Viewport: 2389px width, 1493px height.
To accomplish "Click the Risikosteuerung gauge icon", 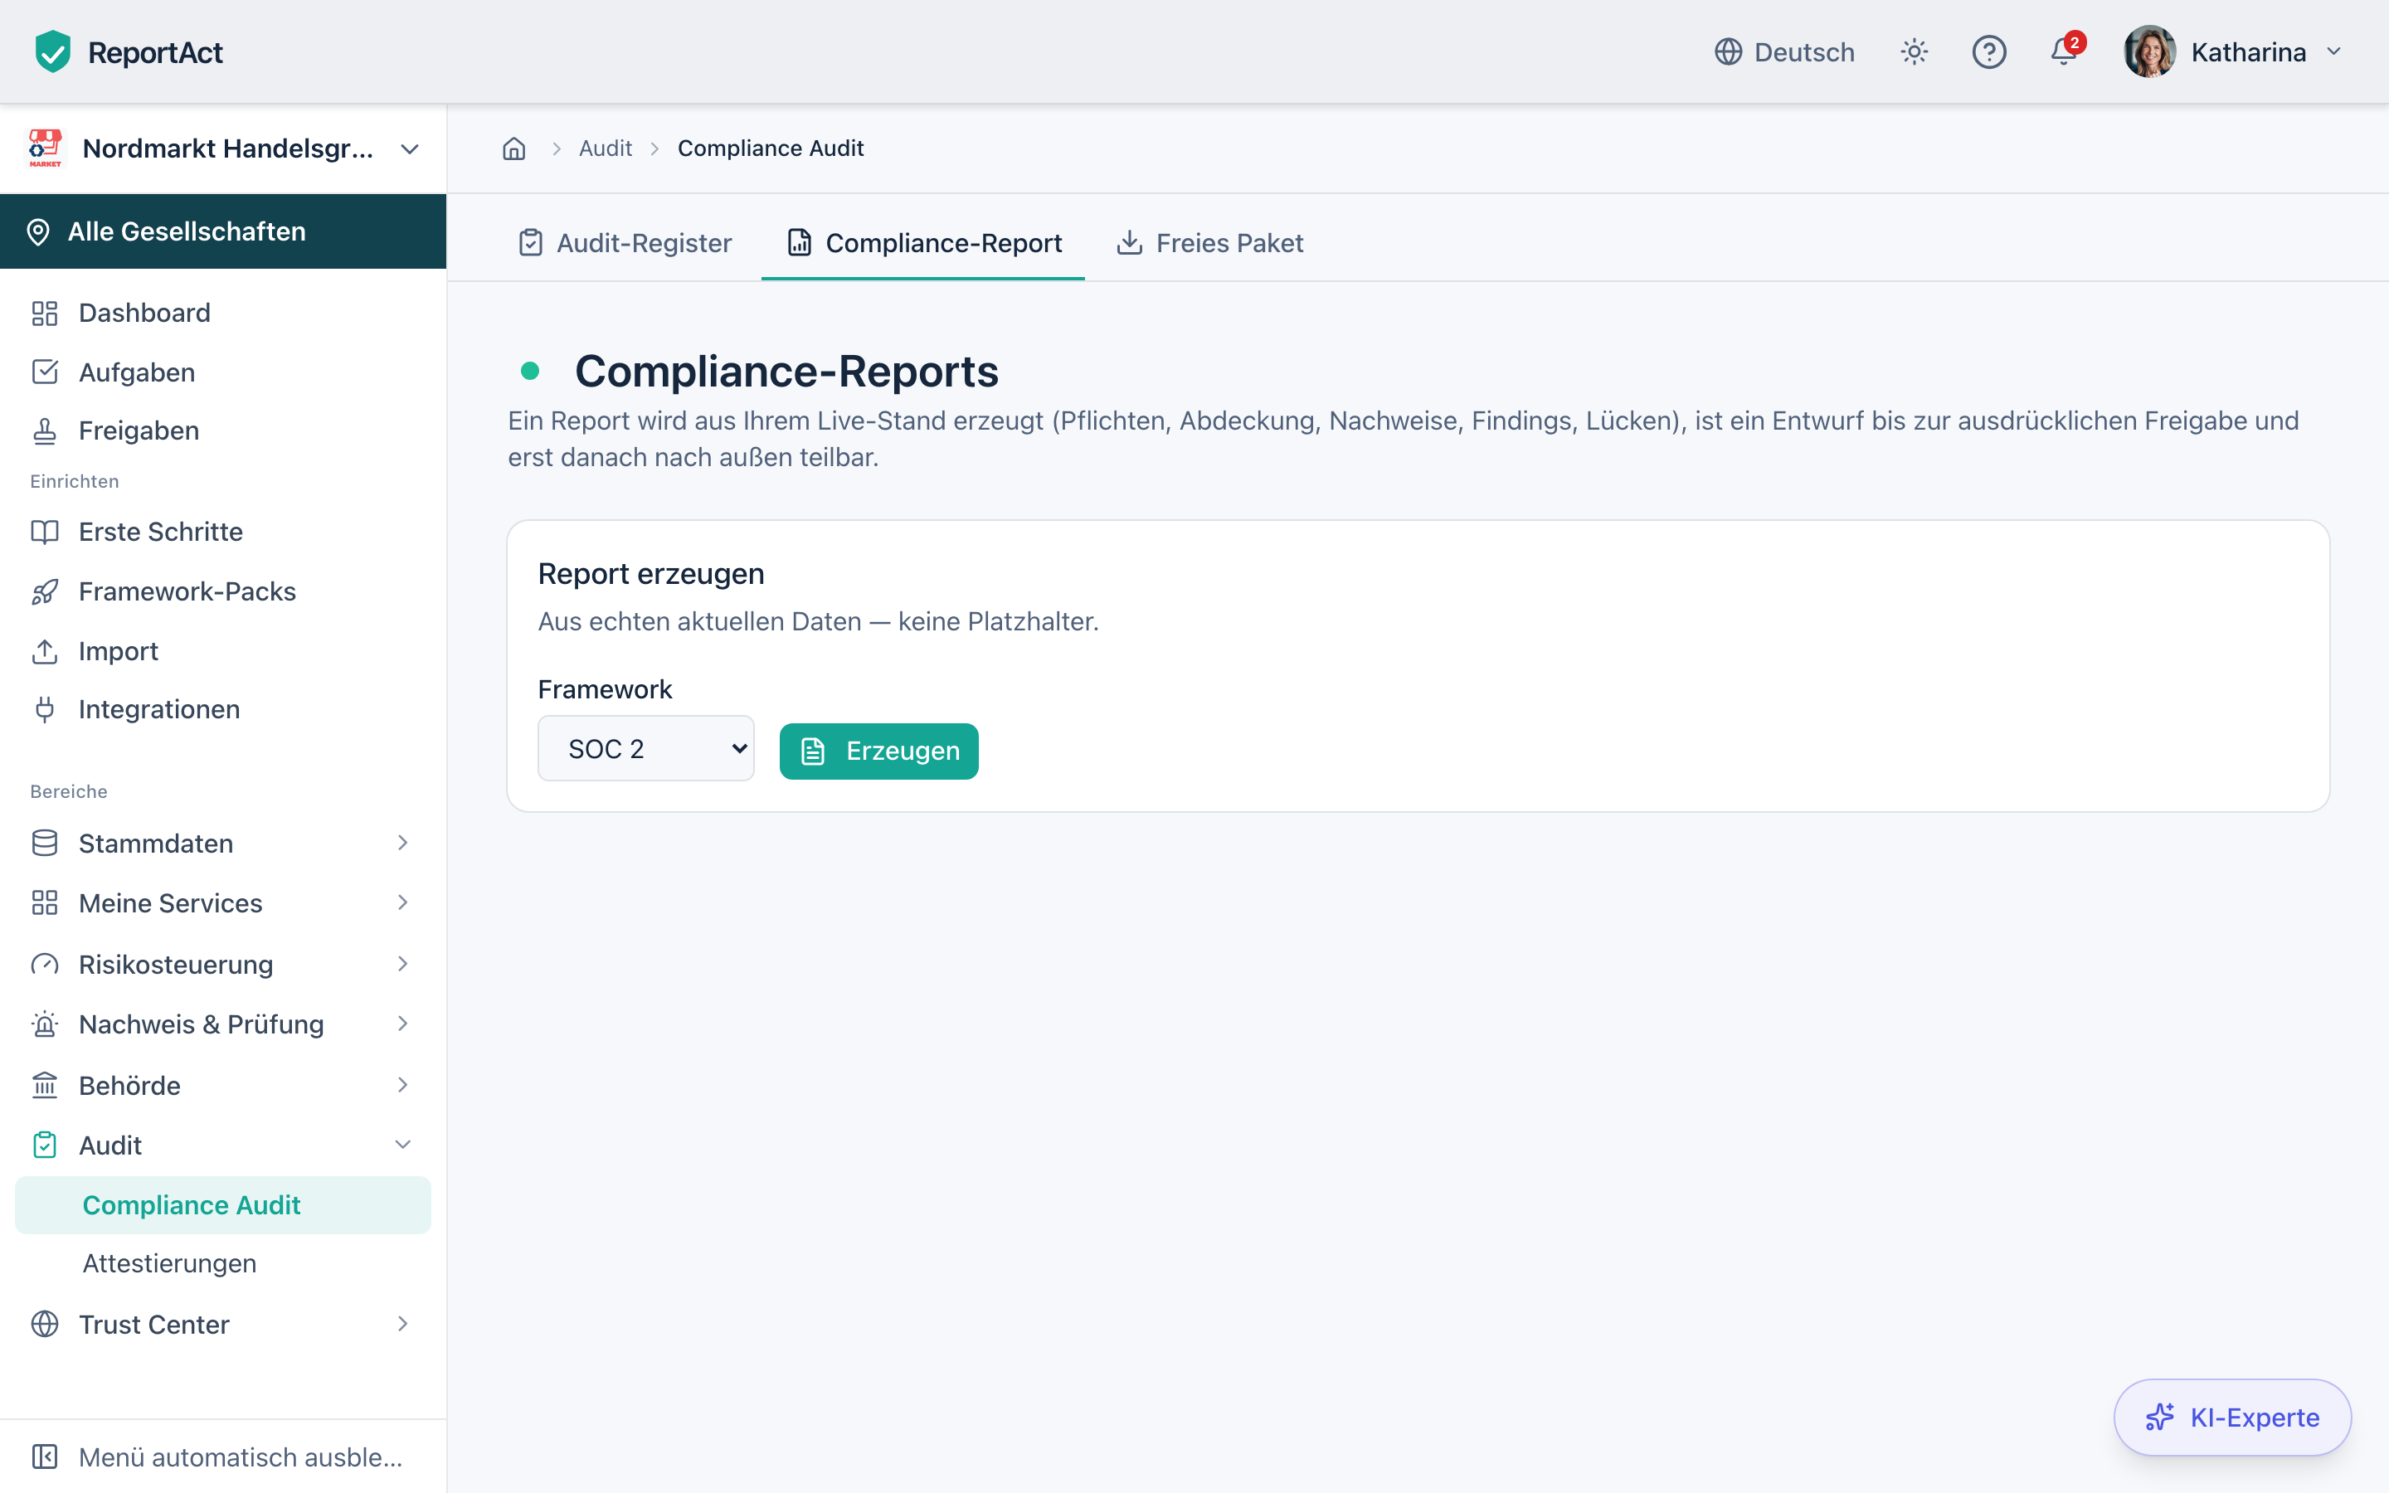I will (x=45, y=965).
